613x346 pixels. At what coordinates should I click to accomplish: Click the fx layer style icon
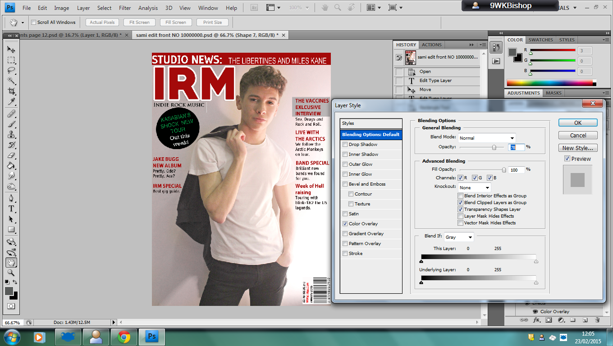(536, 320)
